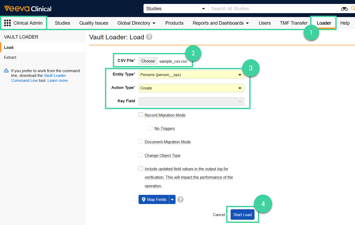This screenshot has height=225, width=355.
Task: Click the Veeva Clinical logo
Action: (x=28, y=9)
